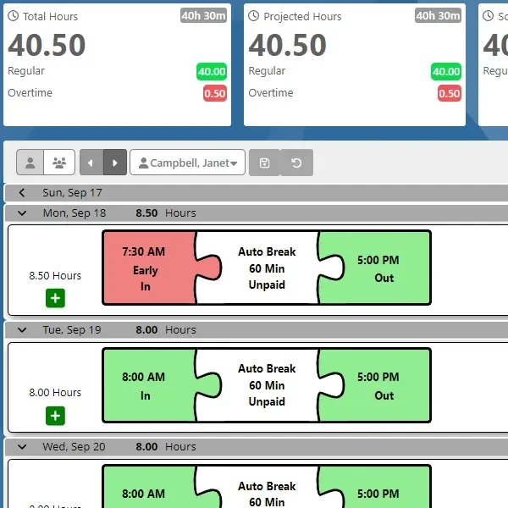Go to previous employee arrow

(91, 163)
